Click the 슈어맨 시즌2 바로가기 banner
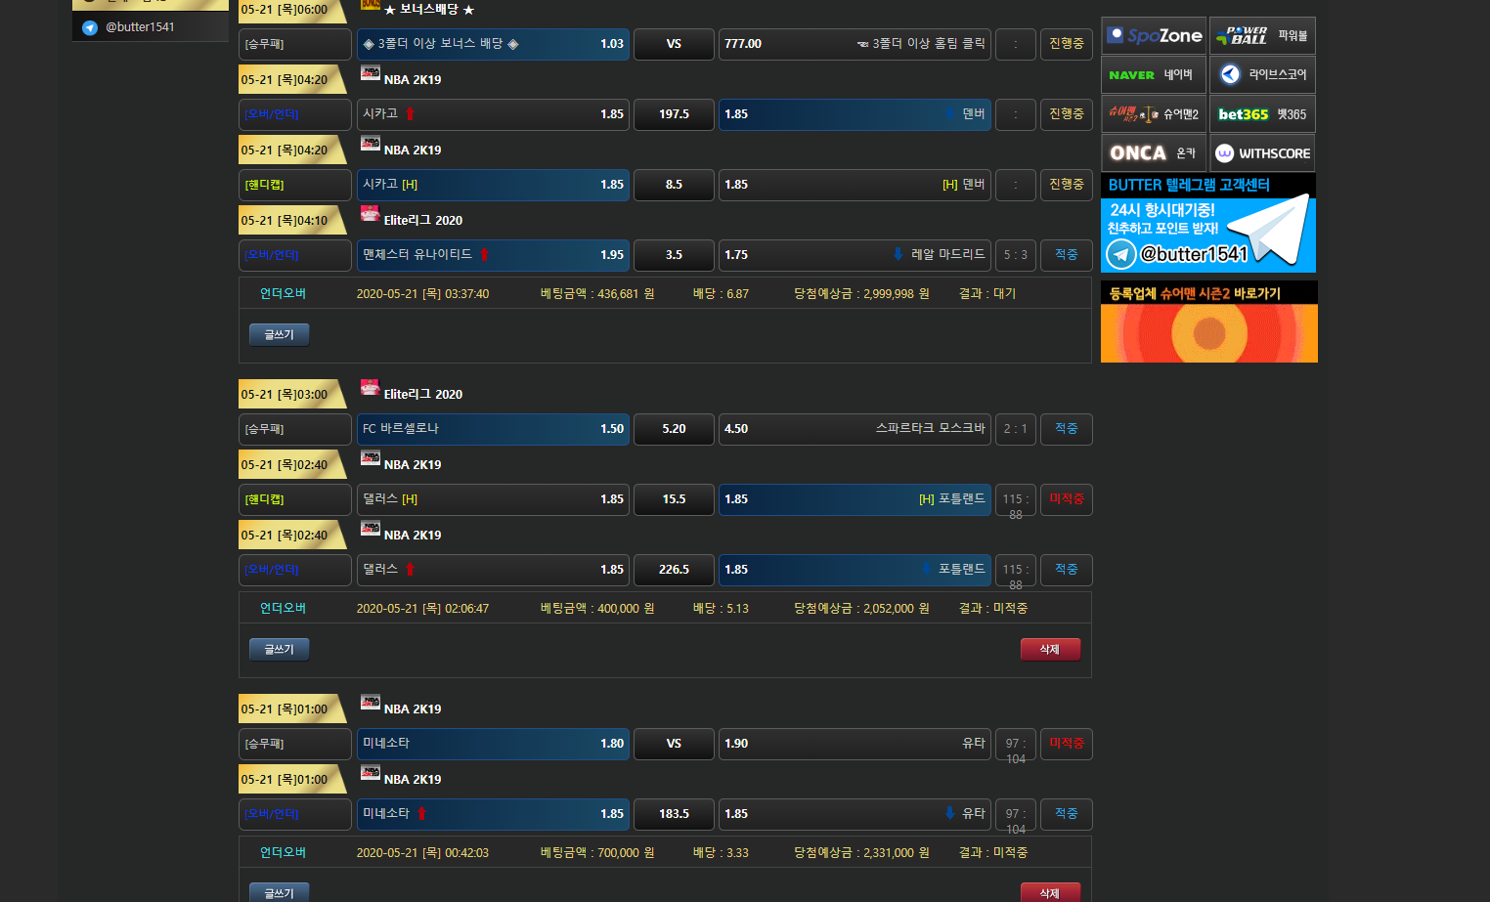 [1208, 322]
